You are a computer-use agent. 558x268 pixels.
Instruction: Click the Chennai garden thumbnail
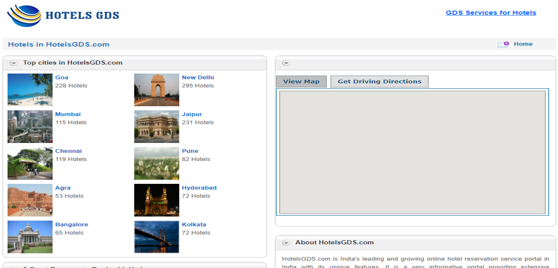point(30,163)
